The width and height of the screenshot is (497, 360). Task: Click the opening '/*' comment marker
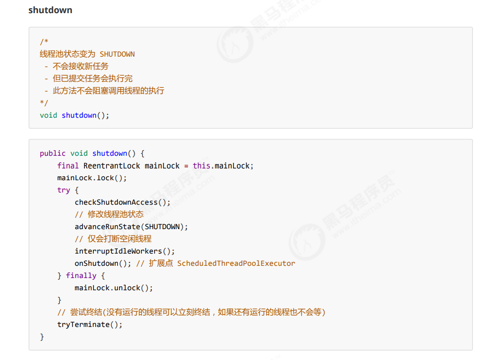tap(44, 42)
